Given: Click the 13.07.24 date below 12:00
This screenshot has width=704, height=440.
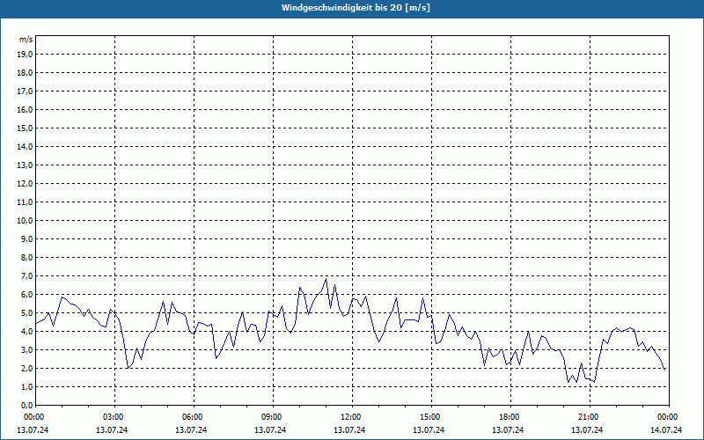Looking at the screenshot, I should pos(349,429).
